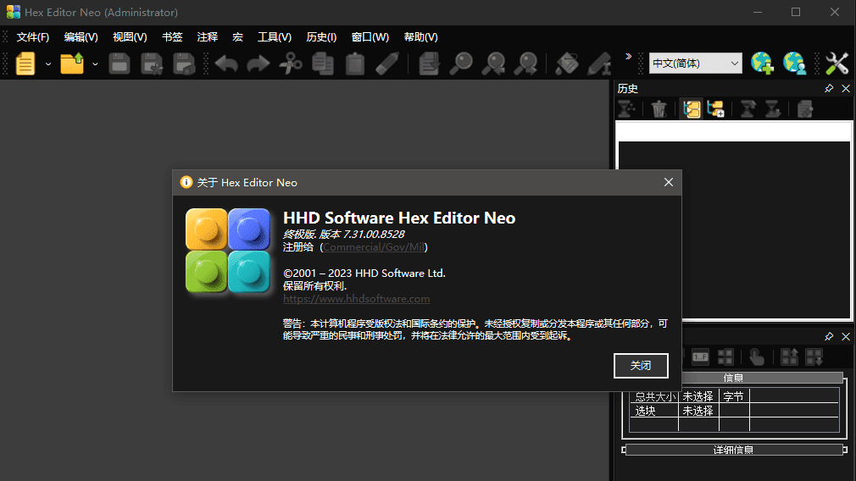Click the grid down-arrow icon in info panel
The width and height of the screenshot is (856, 481).
click(814, 357)
